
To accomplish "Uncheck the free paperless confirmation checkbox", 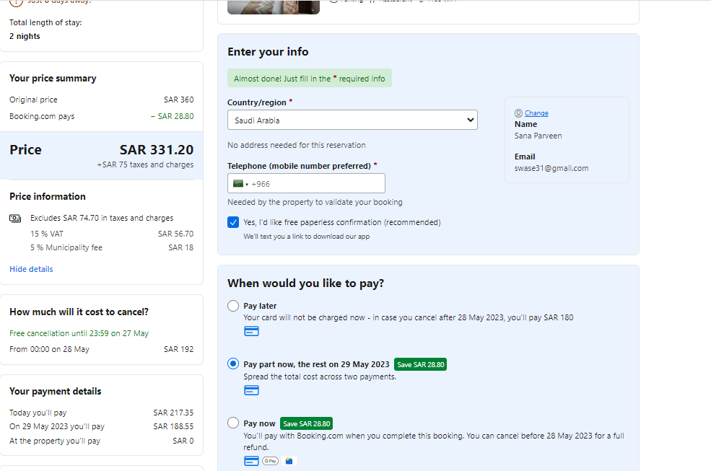I will click(233, 222).
